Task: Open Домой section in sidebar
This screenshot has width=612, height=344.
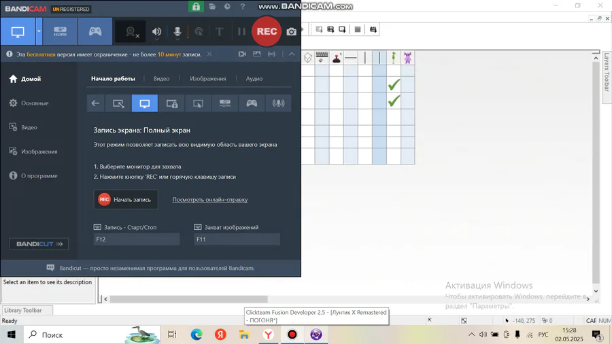Action: click(25, 79)
